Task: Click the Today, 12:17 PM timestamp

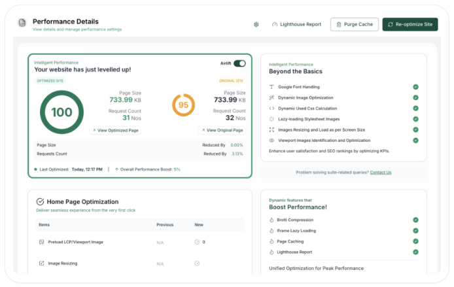Action: pyautogui.click(x=87, y=169)
